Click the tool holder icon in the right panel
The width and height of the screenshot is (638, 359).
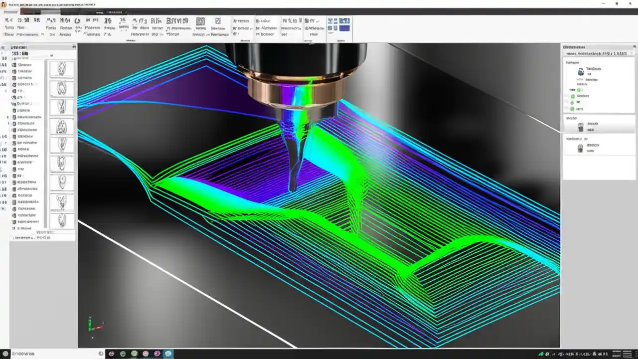point(580,148)
